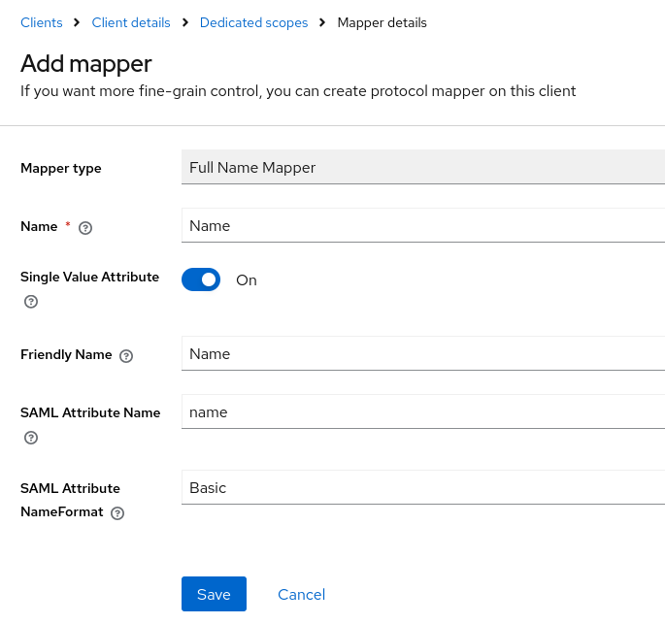Click the Friendly Name label
Screen dimensions: 665x624
pyautogui.click(x=66, y=354)
